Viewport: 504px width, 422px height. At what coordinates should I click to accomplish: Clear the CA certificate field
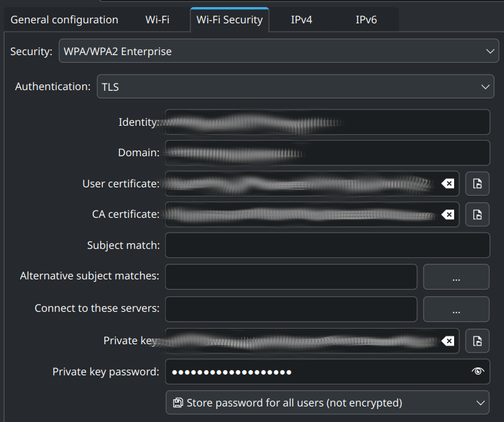pyautogui.click(x=448, y=215)
